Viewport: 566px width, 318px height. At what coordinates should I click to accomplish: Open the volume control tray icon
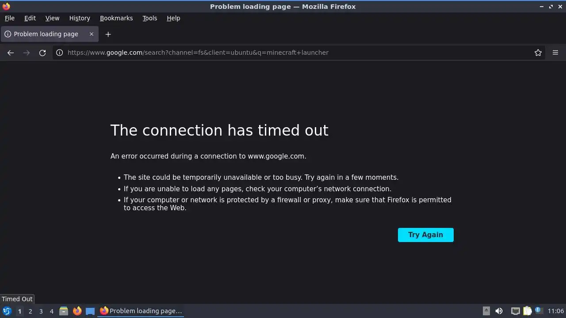click(499, 311)
